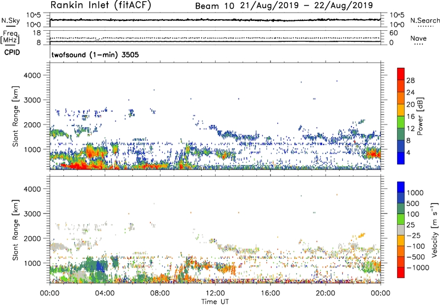Click the Time UT axis label
440x305 pixels.
(x=215, y=302)
